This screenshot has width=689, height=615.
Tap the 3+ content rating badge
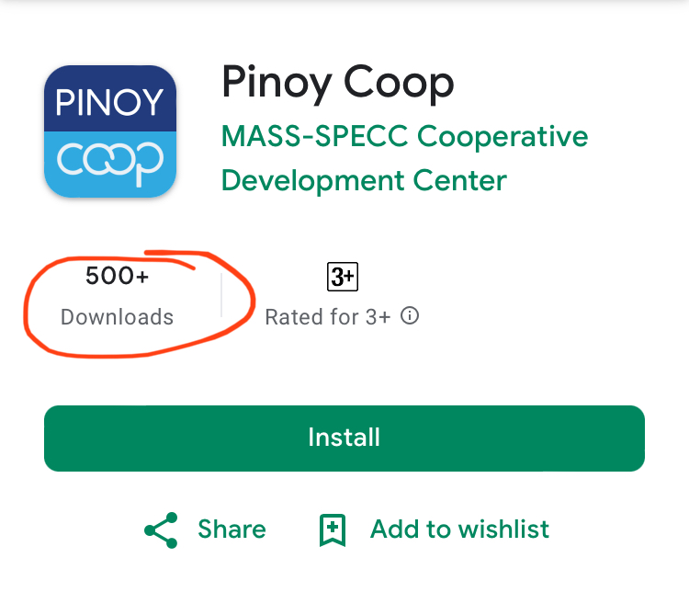click(343, 277)
